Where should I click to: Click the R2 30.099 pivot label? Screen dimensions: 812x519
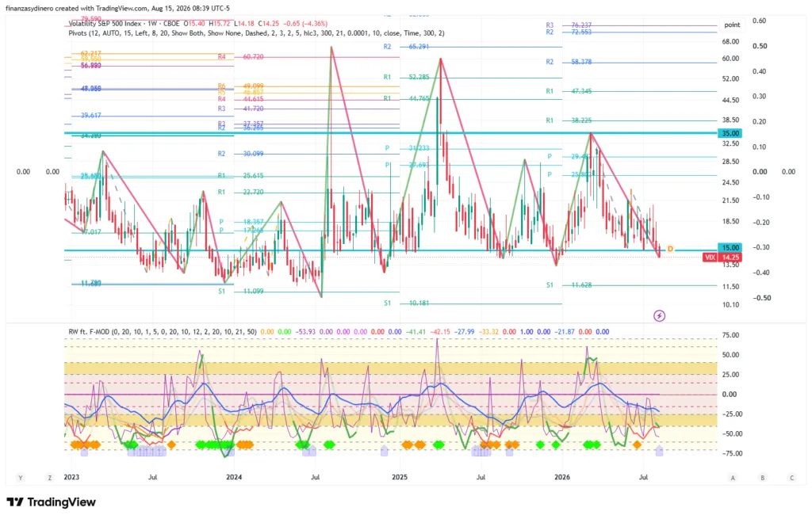(241, 154)
